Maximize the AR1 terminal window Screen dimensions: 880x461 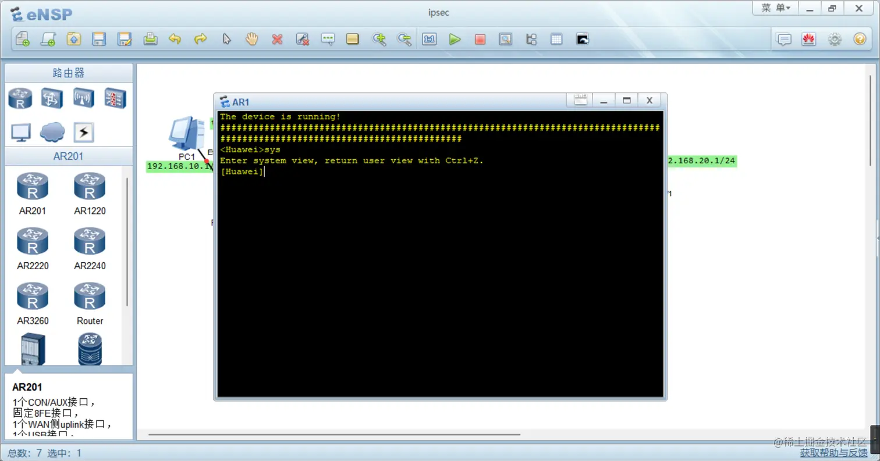click(627, 101)
